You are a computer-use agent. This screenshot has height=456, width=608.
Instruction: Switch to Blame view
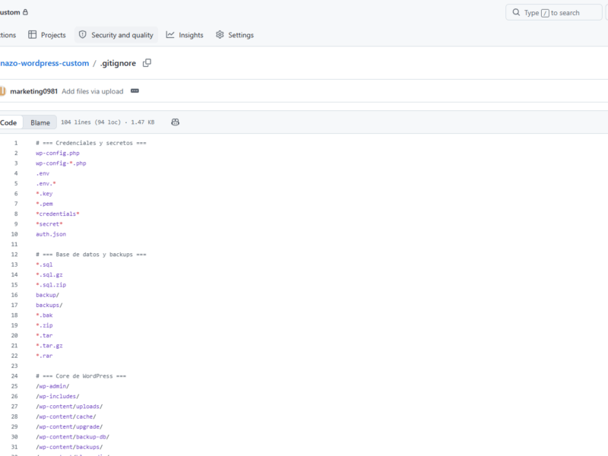(x=40, y=122)
